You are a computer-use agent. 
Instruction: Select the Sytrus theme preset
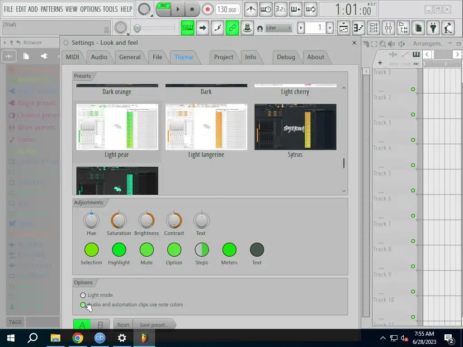[x=295, y=131]
